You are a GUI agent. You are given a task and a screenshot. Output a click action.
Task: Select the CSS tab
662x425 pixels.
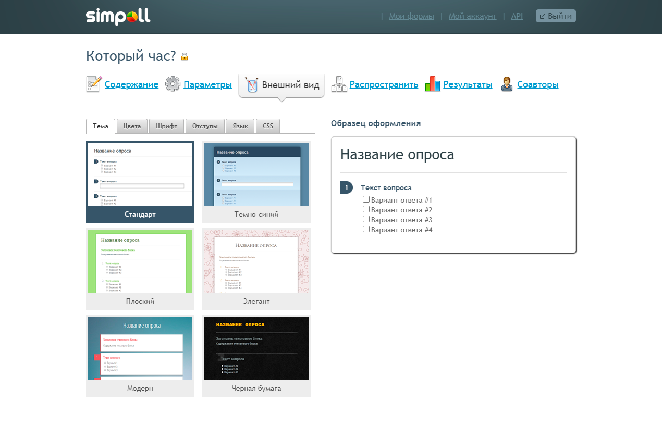(x=267, y=126)
